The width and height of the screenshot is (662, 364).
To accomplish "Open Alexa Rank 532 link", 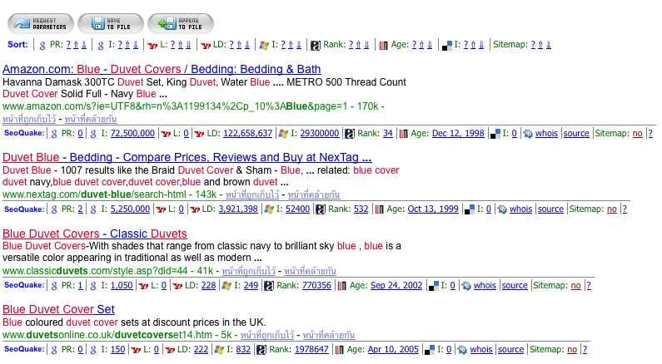I will point(361,209).
